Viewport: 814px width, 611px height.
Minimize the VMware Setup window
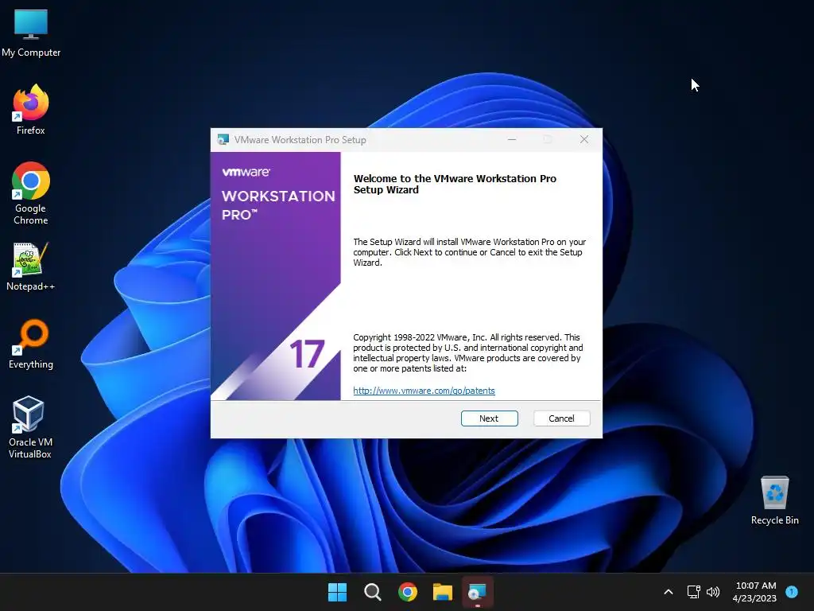click(512, 139)
